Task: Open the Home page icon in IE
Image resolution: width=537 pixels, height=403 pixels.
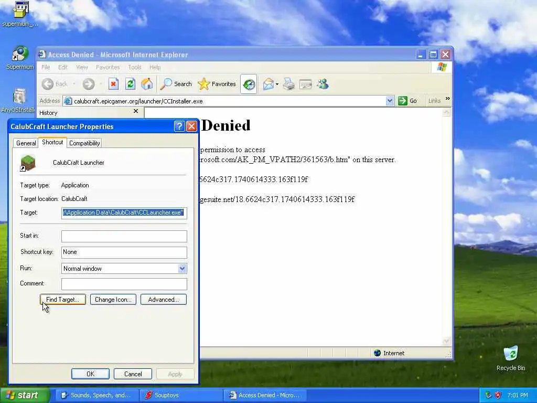Action: (x=147, y=84)
